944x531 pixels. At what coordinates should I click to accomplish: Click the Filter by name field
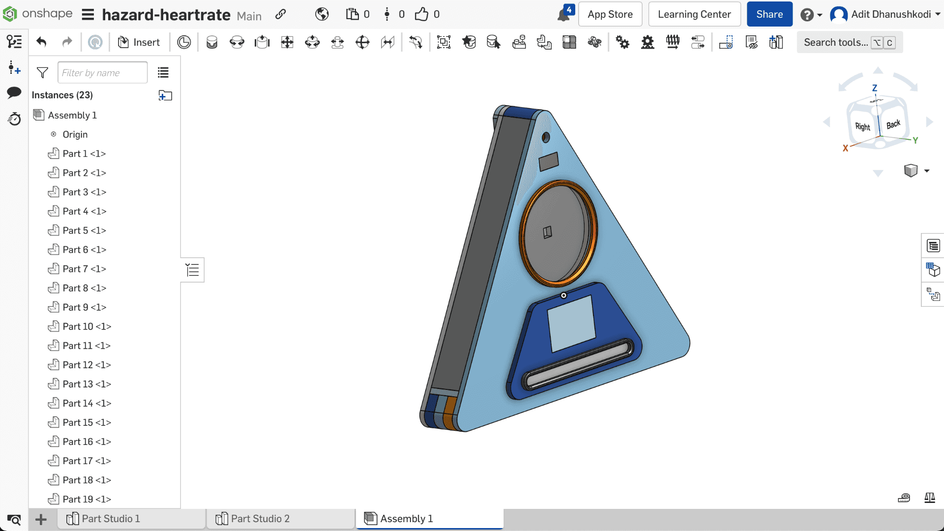(x=102, y=73)
